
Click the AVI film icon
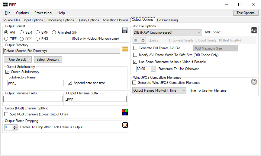[x=254, y=30]
